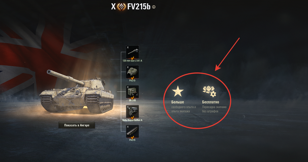The height and width of the screenshot is (162, 308).
Task: Click the 120 mm Gun L1A1 A label
Action: (132, 61)
